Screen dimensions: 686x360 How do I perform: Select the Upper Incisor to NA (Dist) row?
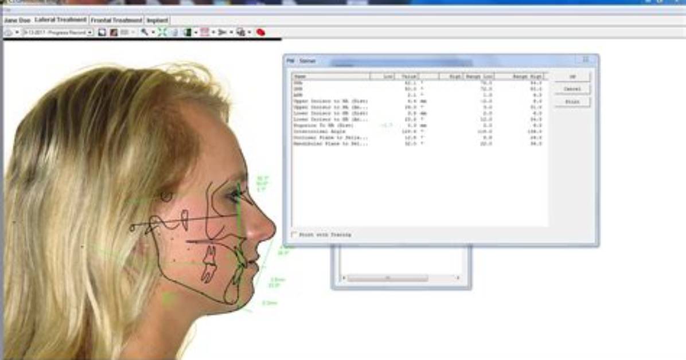(418, 101)
